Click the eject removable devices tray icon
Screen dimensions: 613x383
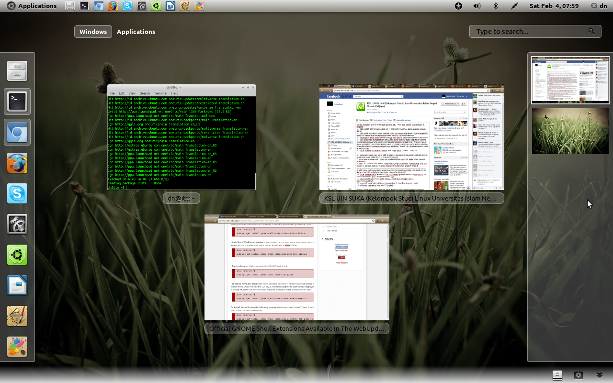coord(557,375)
